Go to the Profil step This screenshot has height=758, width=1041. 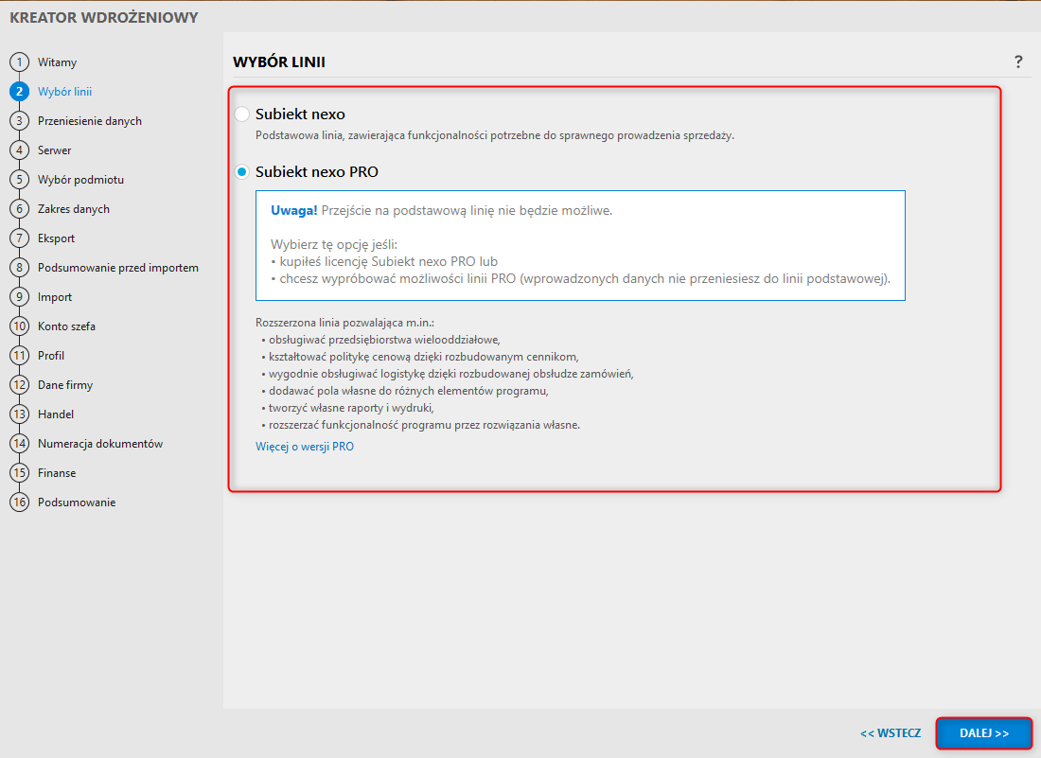(x=51, y=355)
